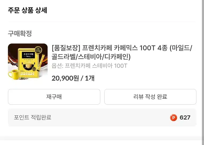Screen dimensions: 204x145
Task: Select the 옵션: 프렌치카페 스테비아 100T text
Action: click(89, 66)
